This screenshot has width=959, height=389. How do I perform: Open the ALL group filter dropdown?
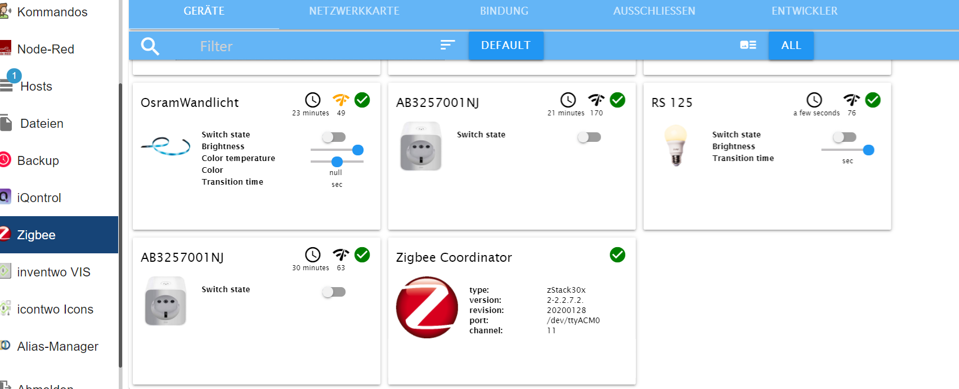[791, 45]
